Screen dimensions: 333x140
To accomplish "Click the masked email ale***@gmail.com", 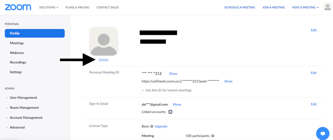I will [x=154, y=104].
